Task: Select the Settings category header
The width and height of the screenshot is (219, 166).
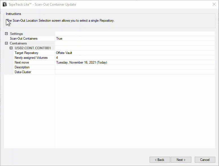Action: coord(16,34)
